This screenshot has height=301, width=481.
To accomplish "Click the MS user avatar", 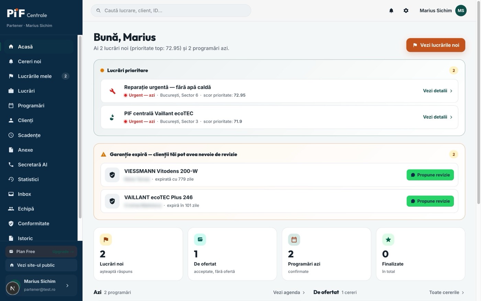I will pyautogui.click(x=461, y=11).
